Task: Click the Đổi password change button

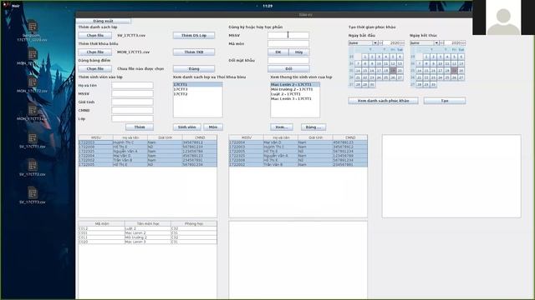Action: point(288,68)
